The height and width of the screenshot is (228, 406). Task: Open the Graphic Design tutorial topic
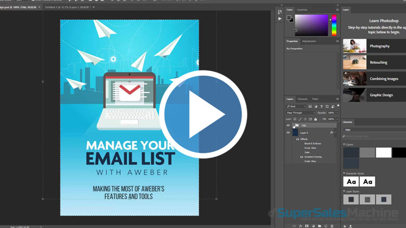click(374, 94)
